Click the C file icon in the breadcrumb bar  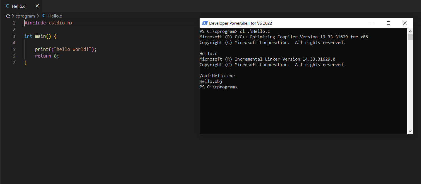click(44, 16)
